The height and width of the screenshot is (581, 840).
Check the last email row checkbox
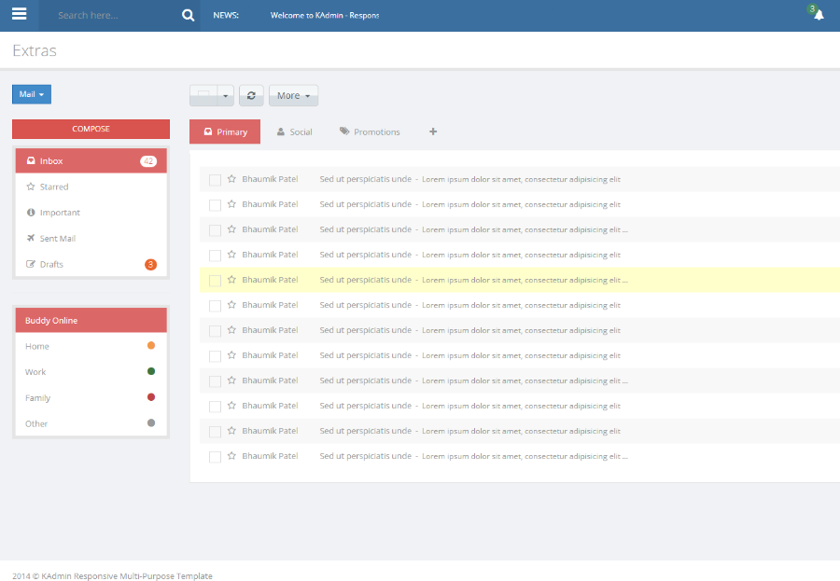click(215, 457)
